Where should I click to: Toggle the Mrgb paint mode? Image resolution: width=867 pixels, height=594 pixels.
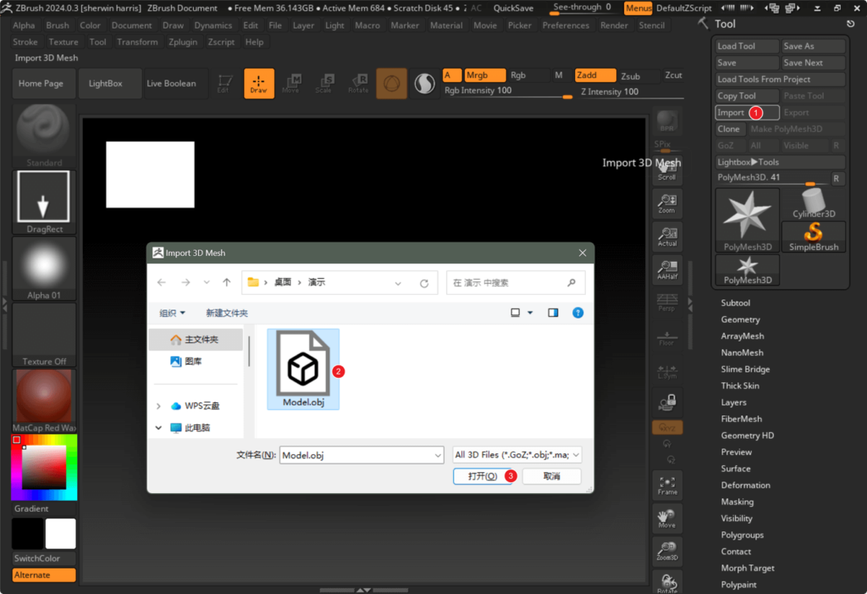tap(483, 75)
